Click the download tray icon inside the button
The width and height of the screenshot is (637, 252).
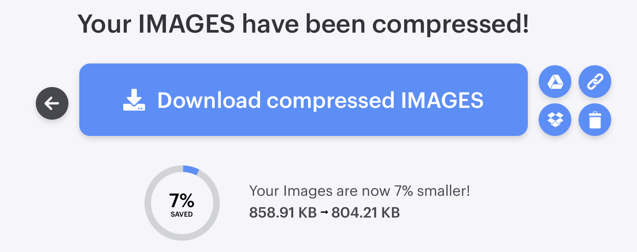134,100
